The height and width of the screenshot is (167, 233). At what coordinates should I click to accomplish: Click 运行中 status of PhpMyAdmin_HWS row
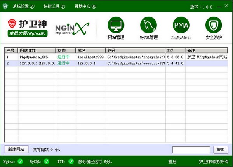click(63, 57)
